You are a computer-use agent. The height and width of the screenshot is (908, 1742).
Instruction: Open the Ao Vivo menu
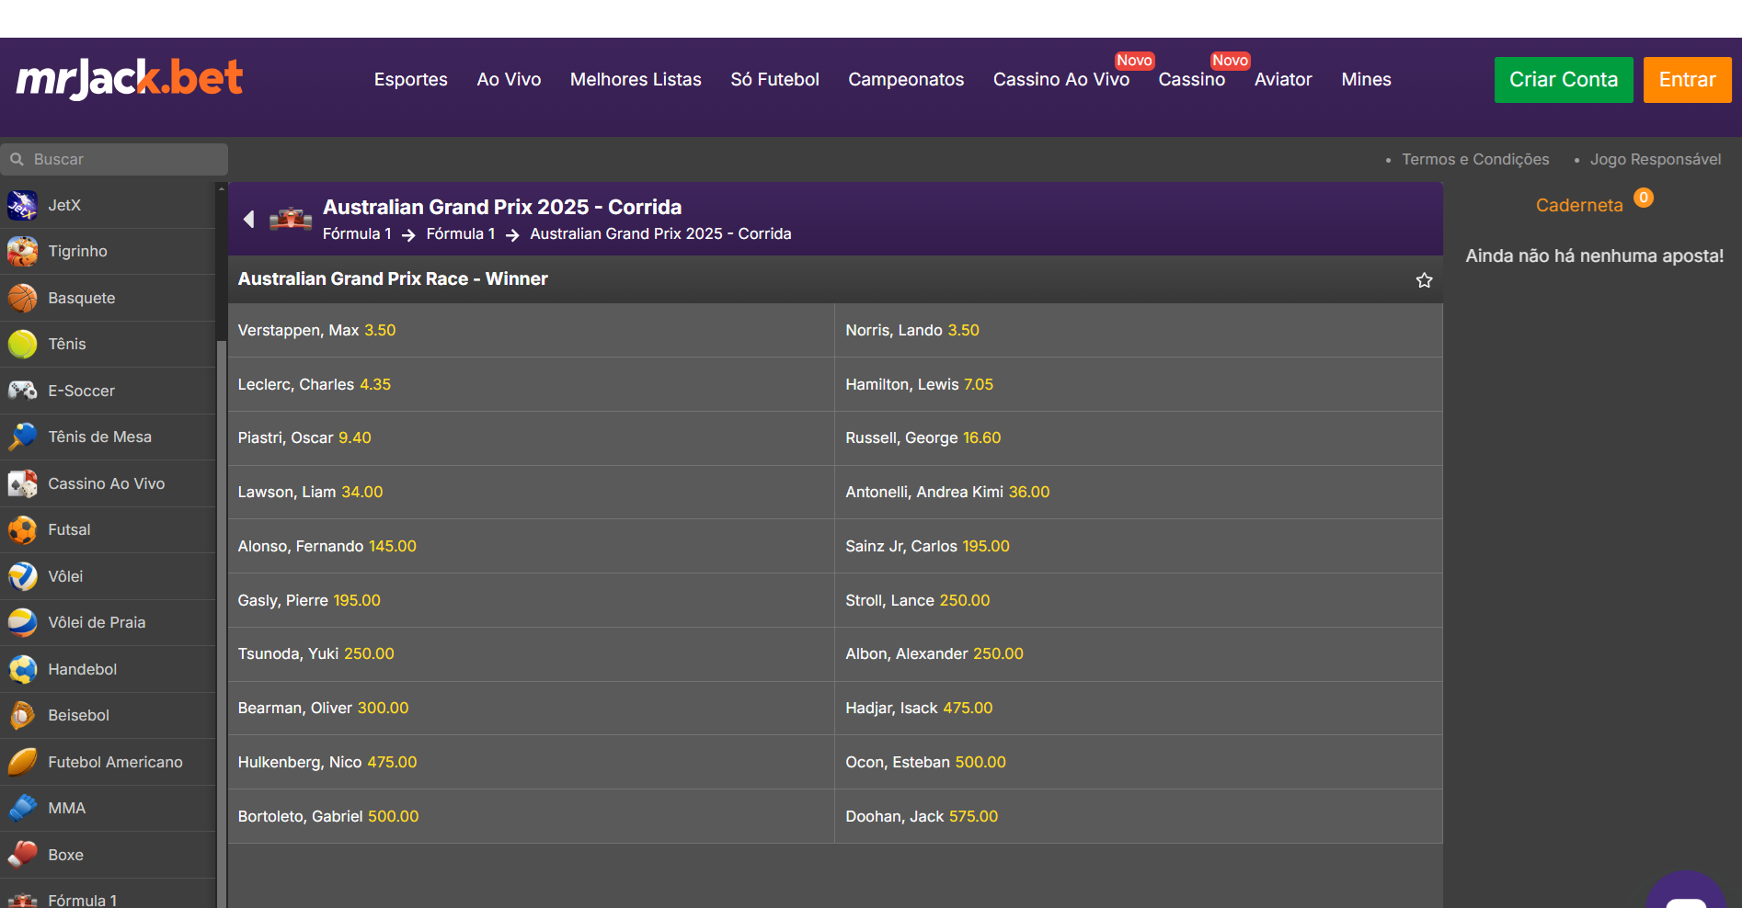click(x=509, y=80)
